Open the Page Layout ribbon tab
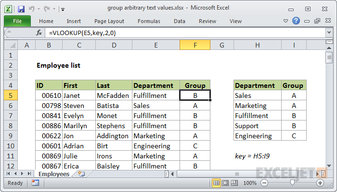 [109, 21]
